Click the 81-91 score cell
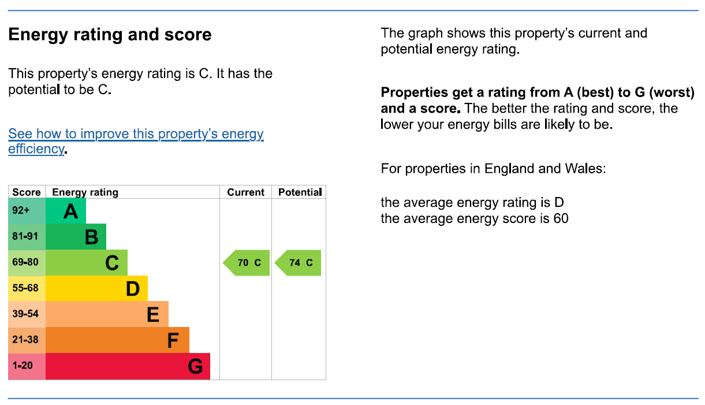Viewport: 705px width, 405px height. [x=27, y=237]
